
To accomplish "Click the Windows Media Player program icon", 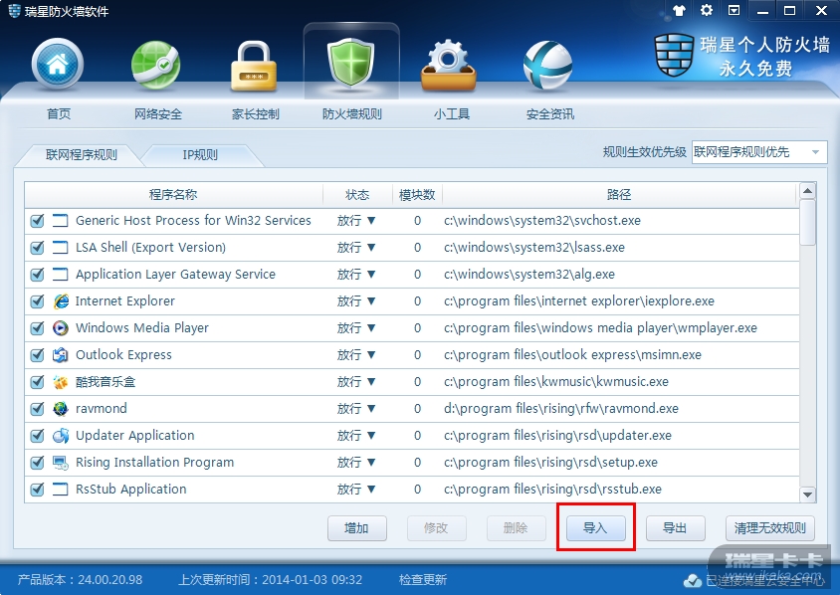I will [x=61, y=327].
